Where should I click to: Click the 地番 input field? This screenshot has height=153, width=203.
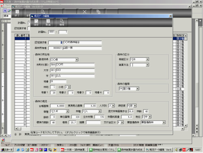coord(58,81)
